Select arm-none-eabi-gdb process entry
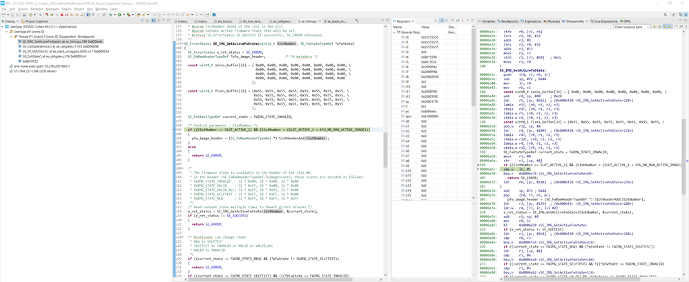 (x=39, y=66)
